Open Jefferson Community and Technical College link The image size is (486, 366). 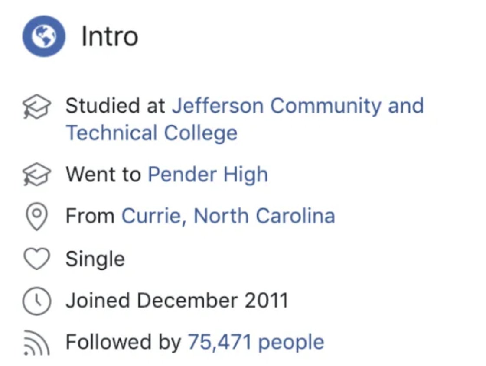tap(245, 119)
